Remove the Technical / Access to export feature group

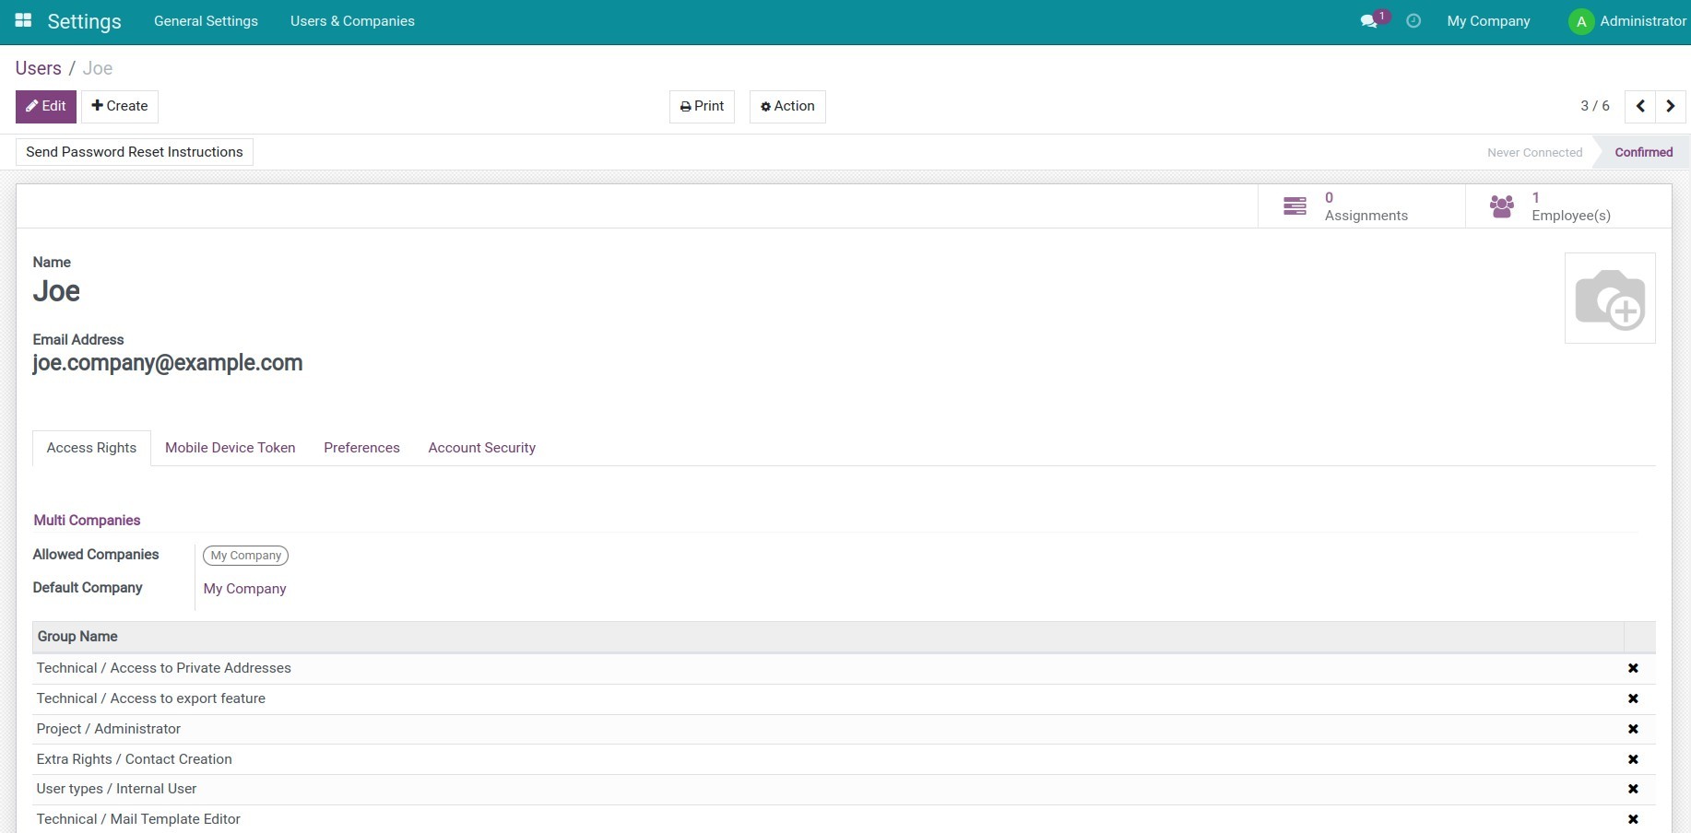(1633, 698)
